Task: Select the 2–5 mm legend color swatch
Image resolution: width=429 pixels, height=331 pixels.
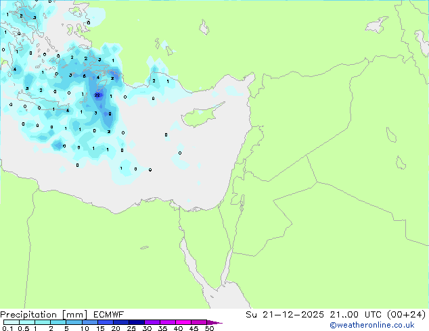Action: click(58, 322)
